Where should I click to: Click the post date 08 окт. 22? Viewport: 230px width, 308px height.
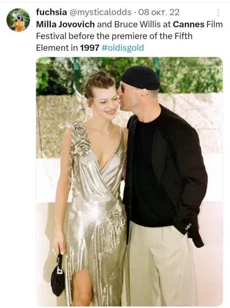click(x=159, y=12)
